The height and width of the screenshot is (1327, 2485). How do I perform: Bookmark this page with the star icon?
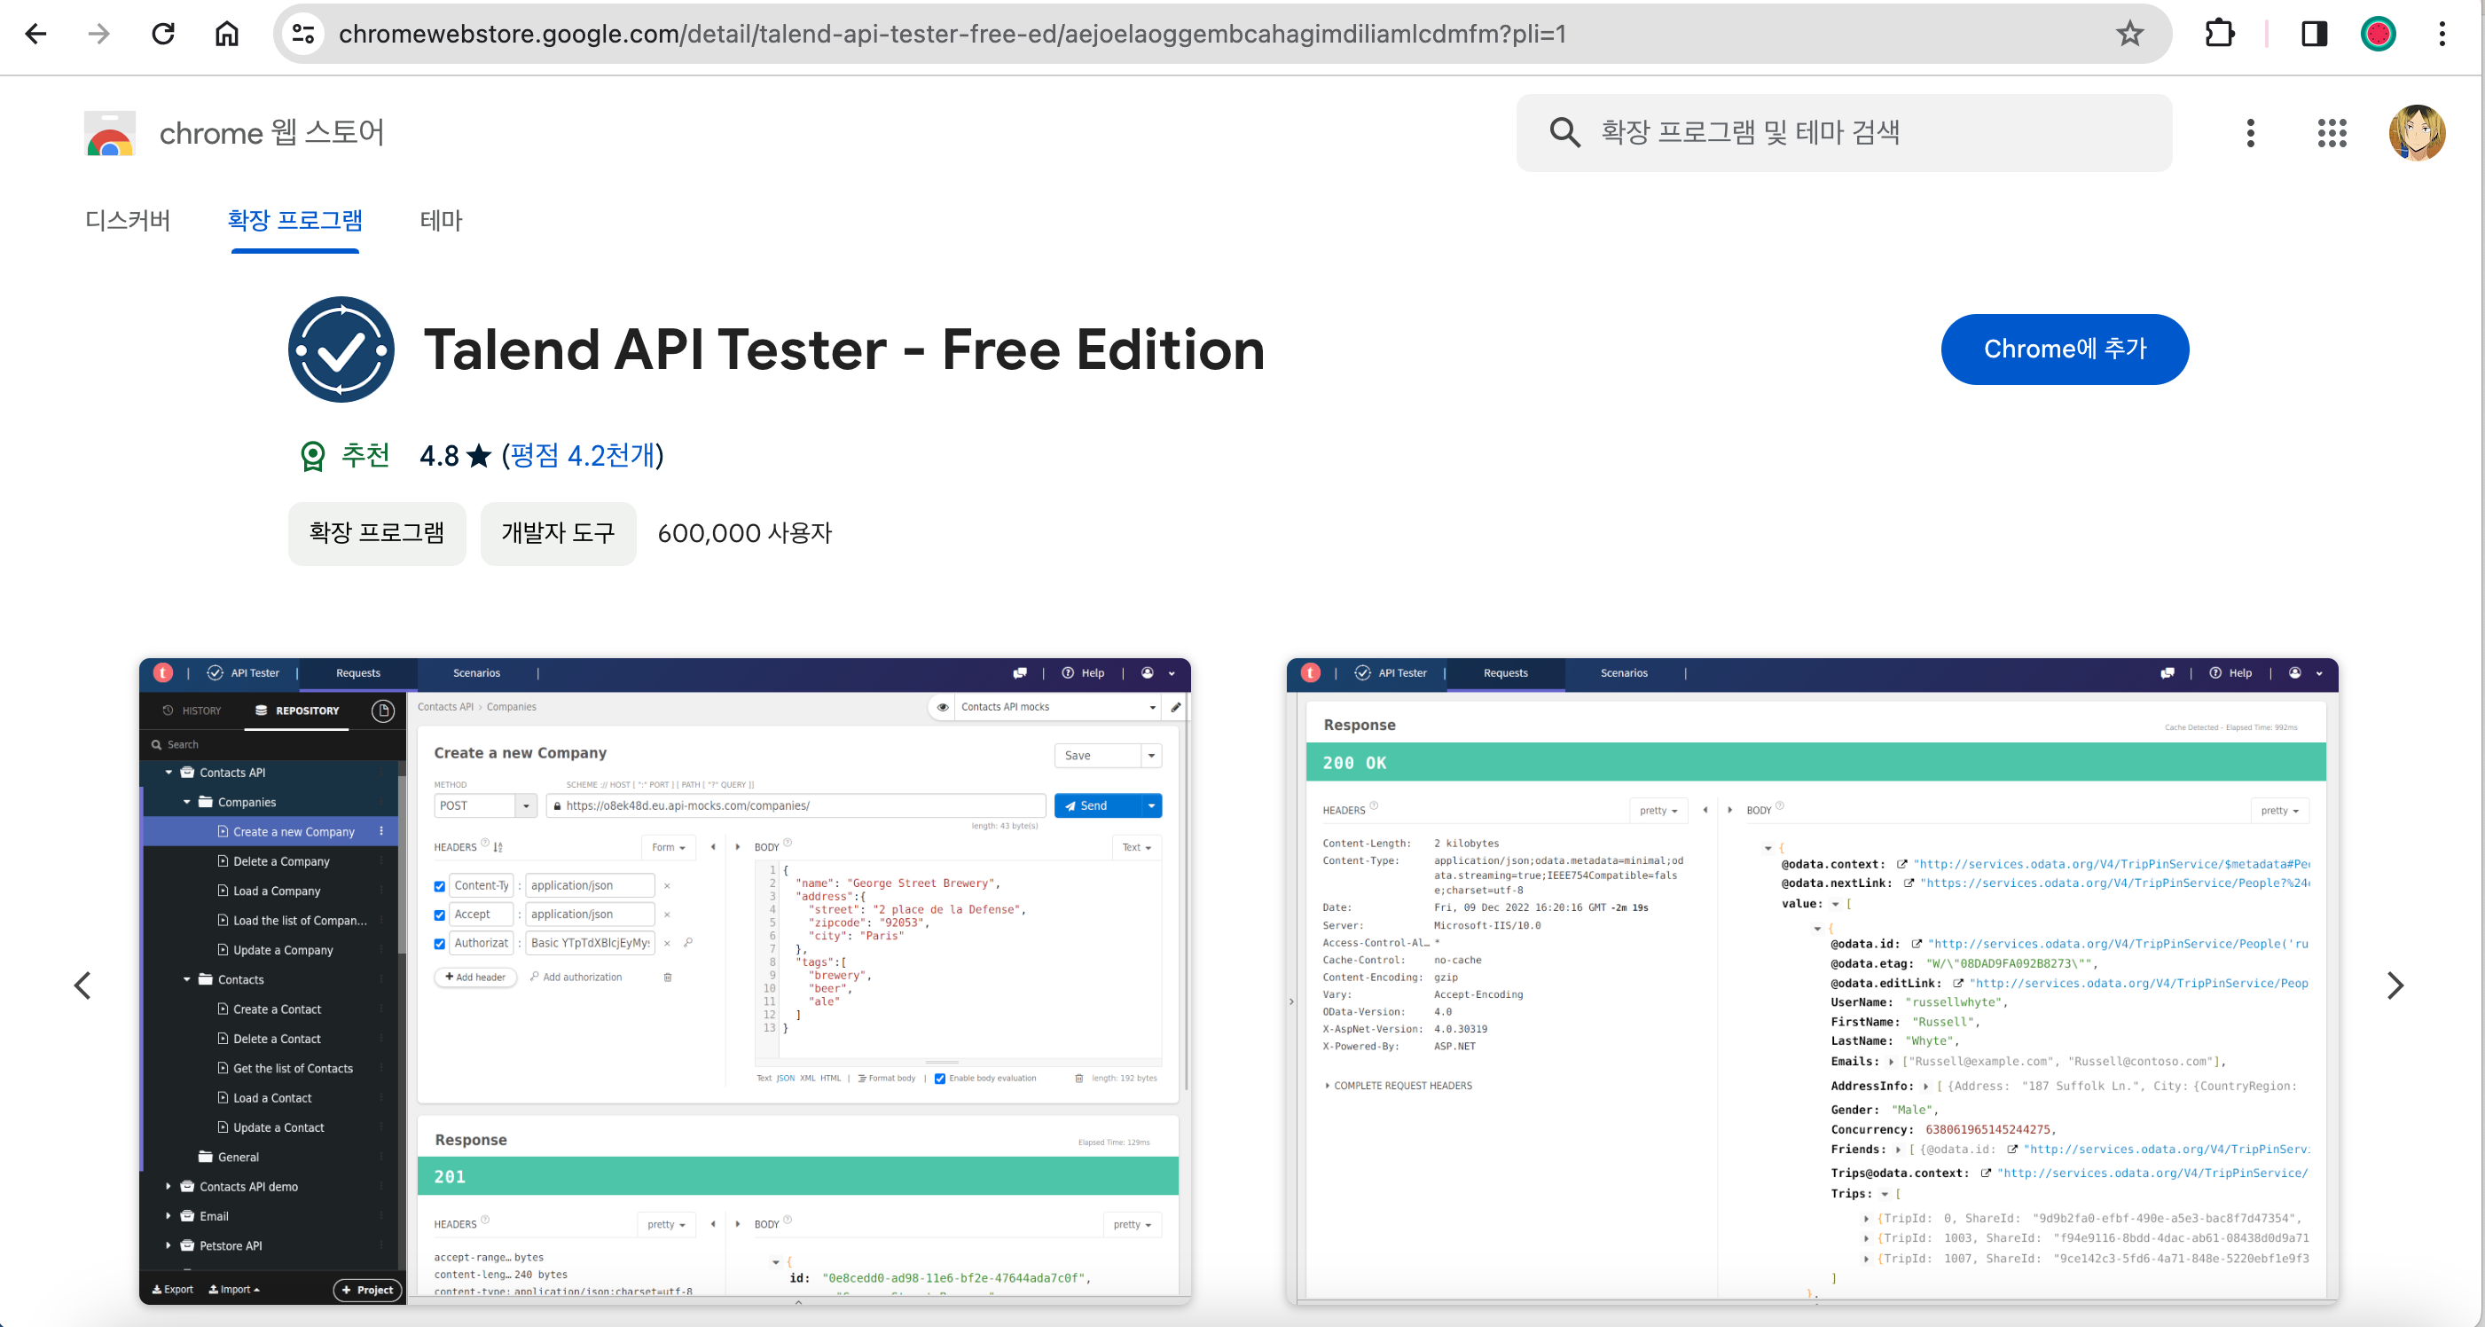(x=2129, y=34)
